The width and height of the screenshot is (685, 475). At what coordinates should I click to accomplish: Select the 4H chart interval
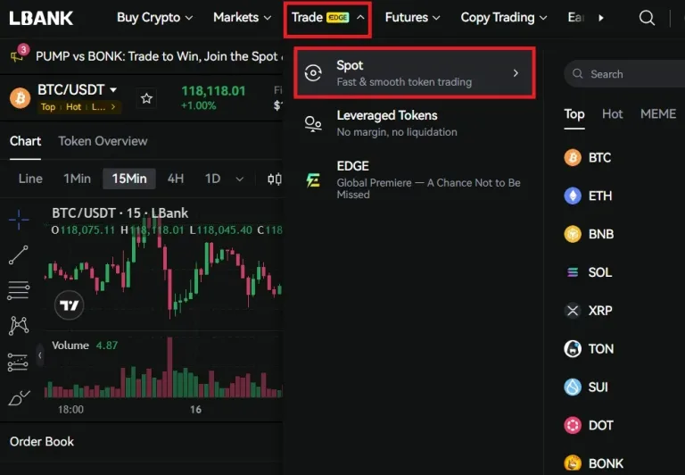click(176, 179)
